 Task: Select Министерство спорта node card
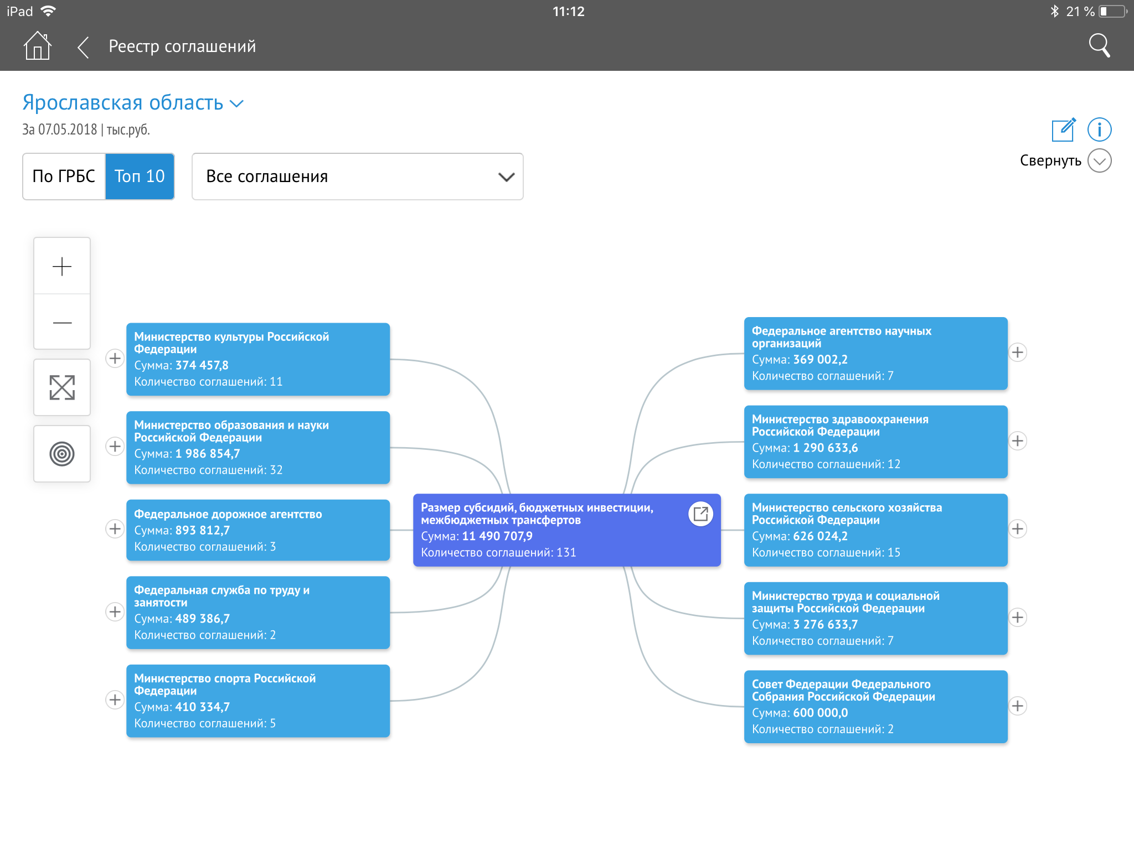[x=257, y=701]
